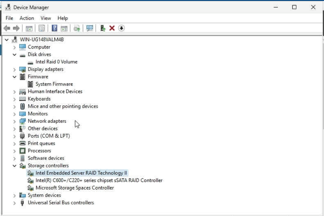The image size is (324, 216).
Task: Scan for hardware changes via monitor icon
Action: coord(90,28)
